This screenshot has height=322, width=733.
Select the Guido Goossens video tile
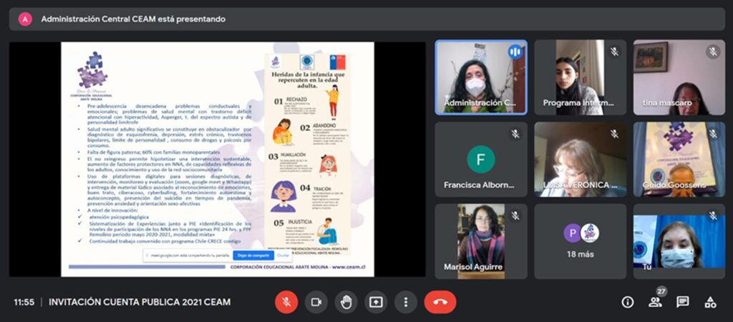click(x=679, y=159)
